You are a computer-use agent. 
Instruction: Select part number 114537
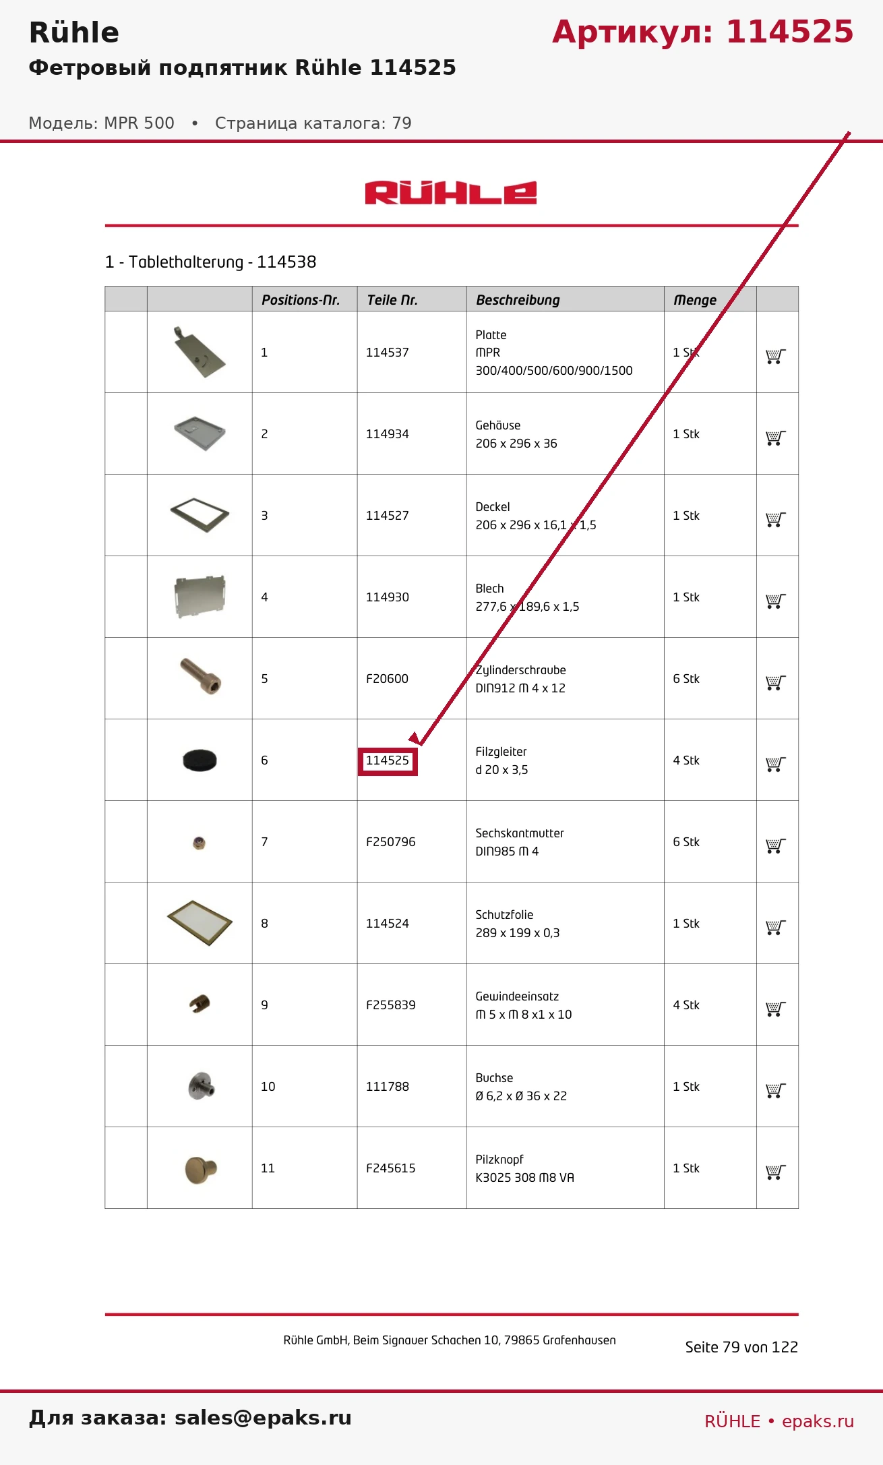(388, 352)
